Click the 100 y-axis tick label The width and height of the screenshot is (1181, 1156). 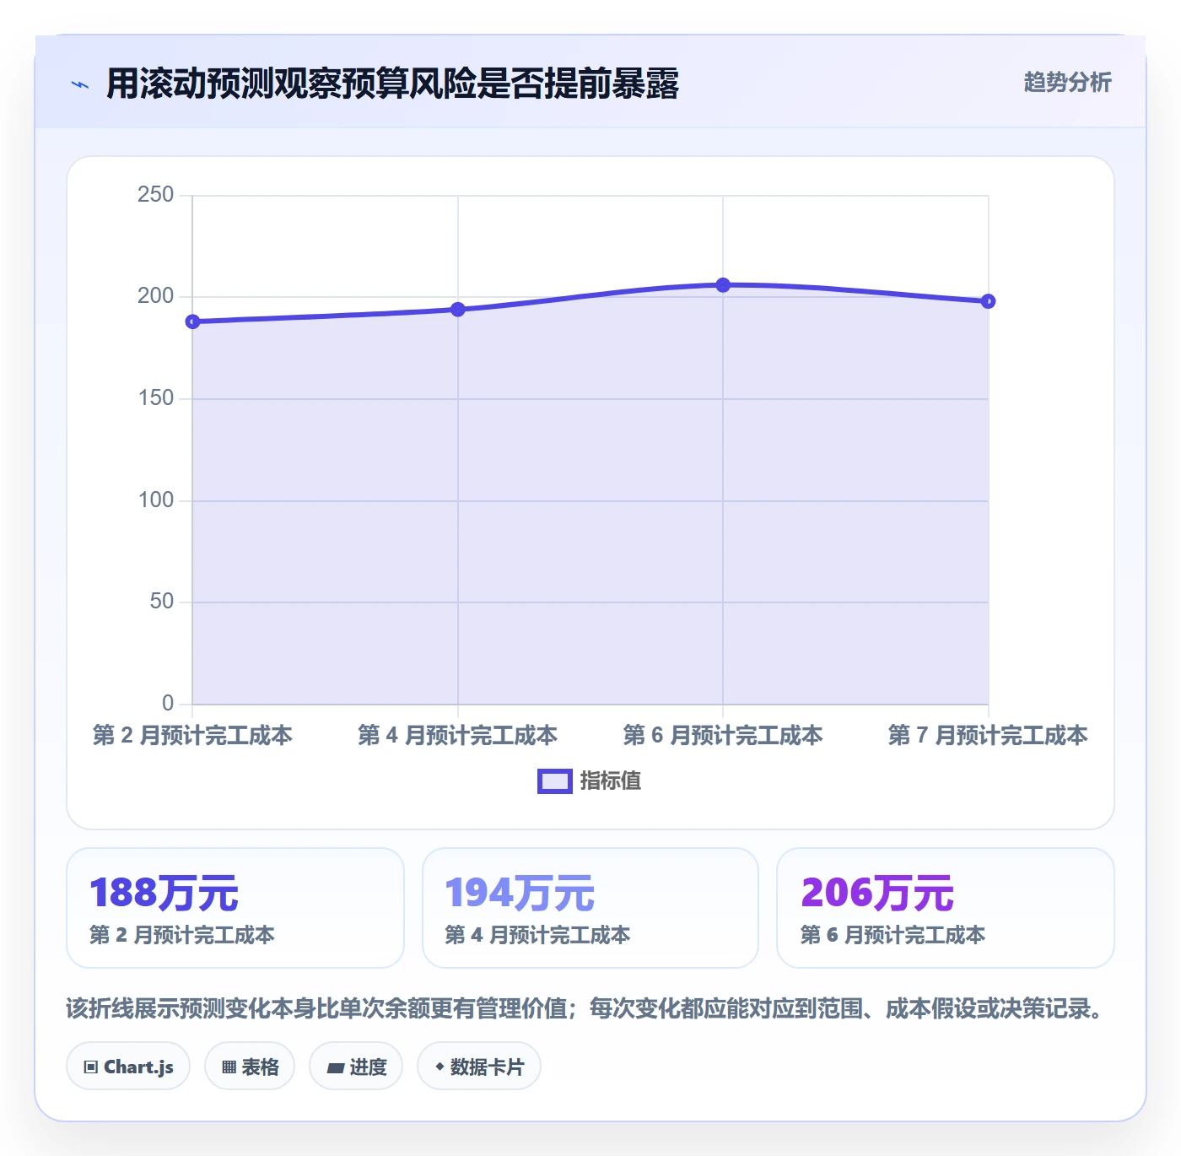click(155, 500)
